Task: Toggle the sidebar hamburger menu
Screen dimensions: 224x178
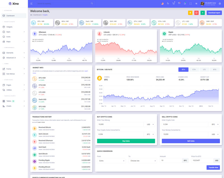Action: click(x=31, y=4)
